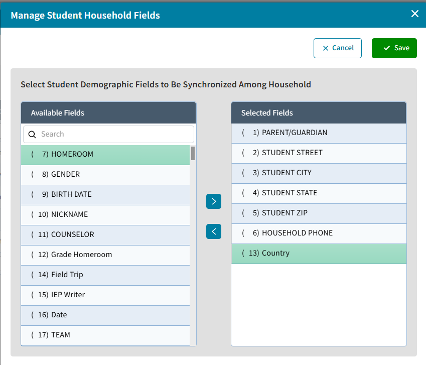
Task: Select HOMEROOM in Available Fields
Action: pyautogui.click(x=105, y=155)
